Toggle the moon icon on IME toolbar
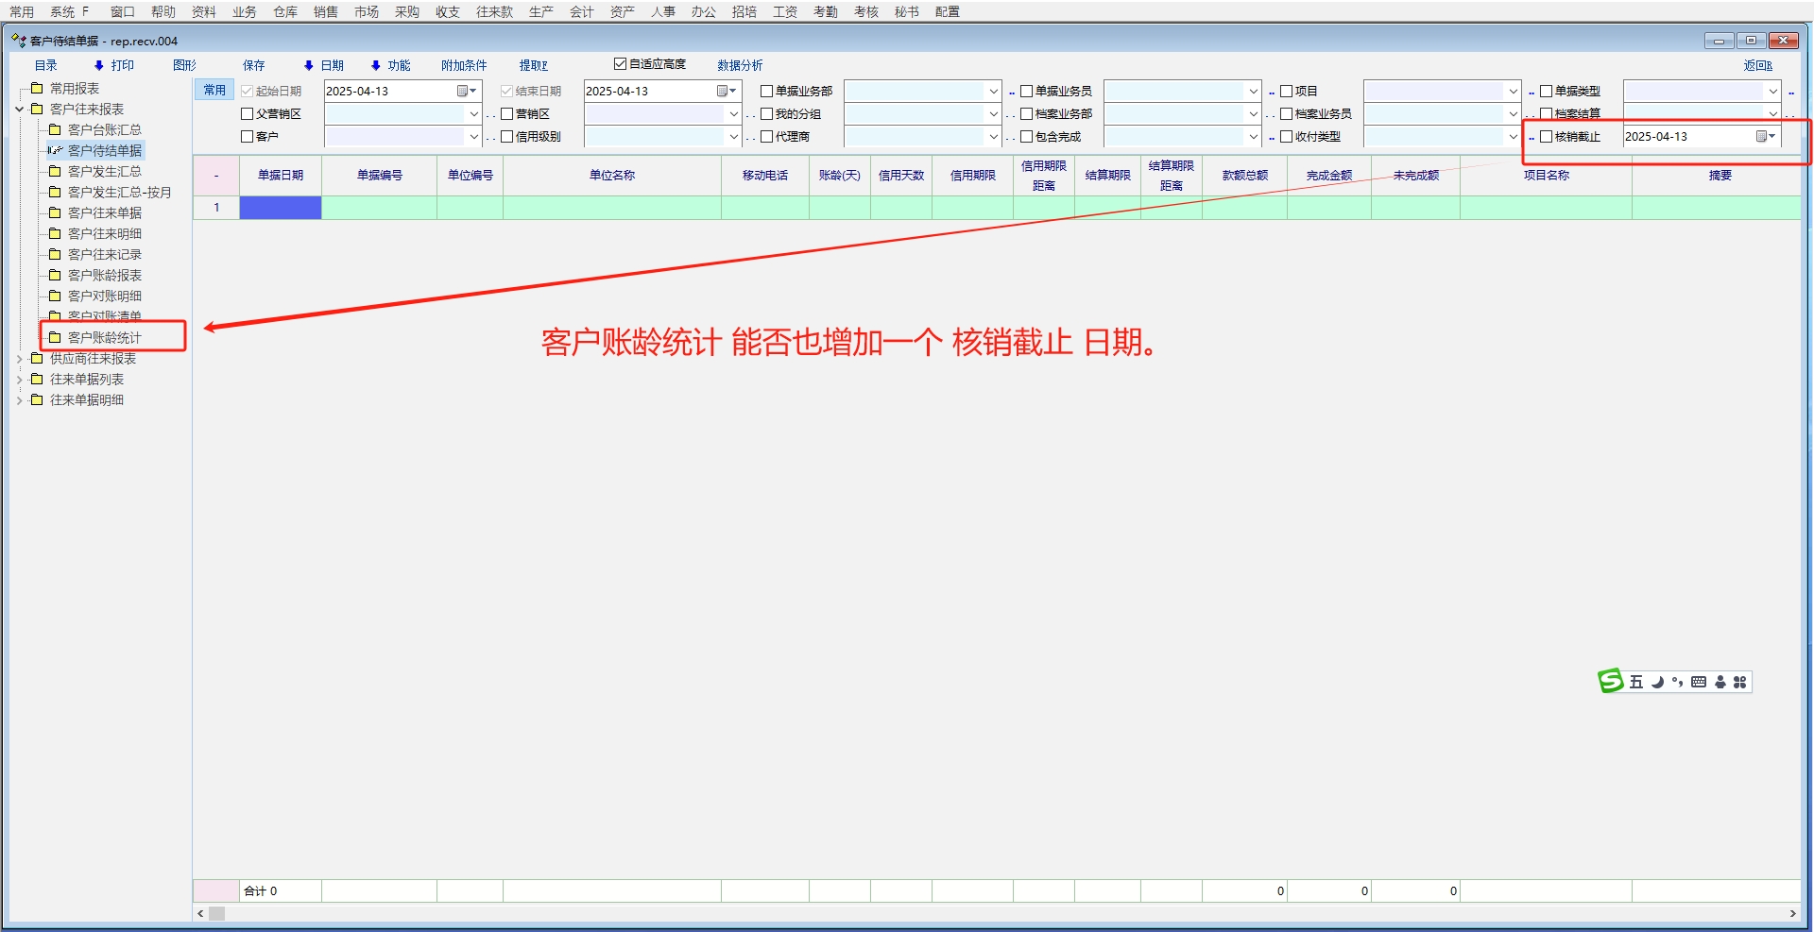This screenshot has height=932, width=1814. pos(1657,682)
